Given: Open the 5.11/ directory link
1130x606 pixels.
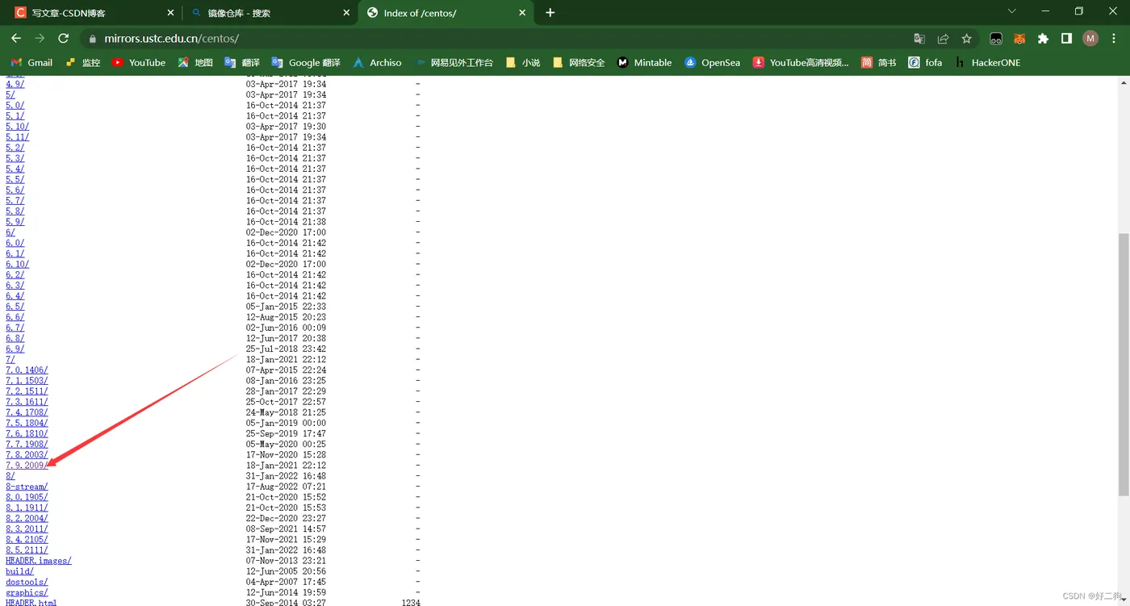Looking at the screenshot, I should tap(17, 137).
